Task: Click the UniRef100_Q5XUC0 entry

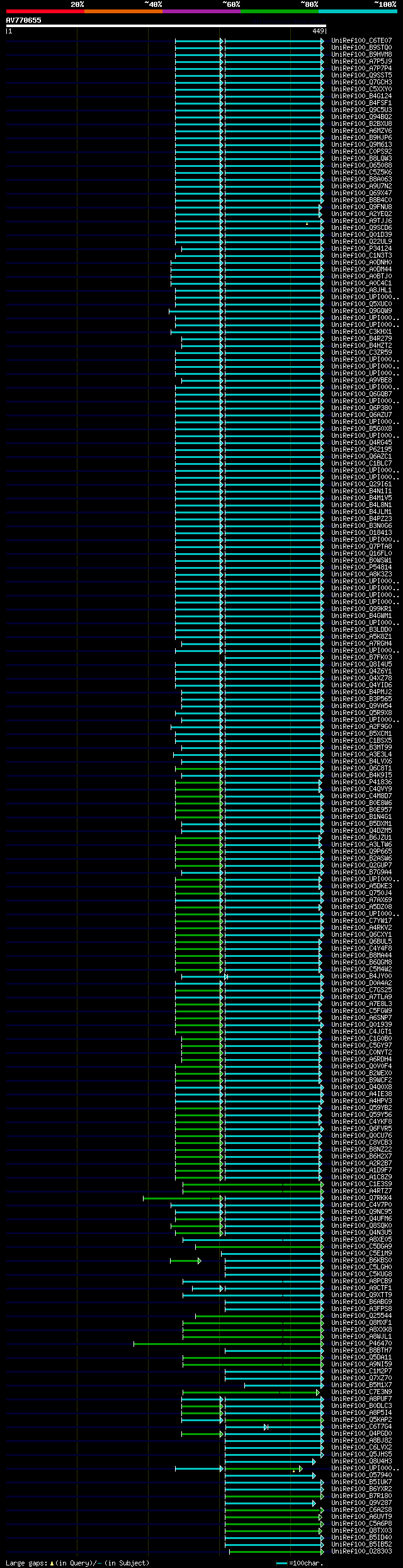Action: pyautogui.click(x=361, y=304)
